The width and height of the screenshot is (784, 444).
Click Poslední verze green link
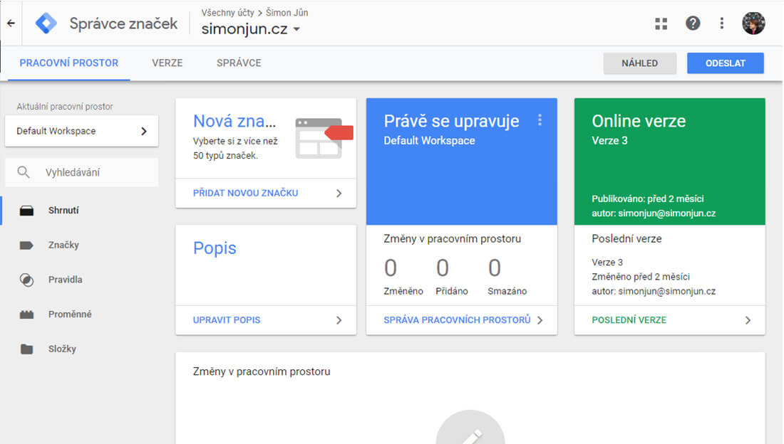pos(629,319)
